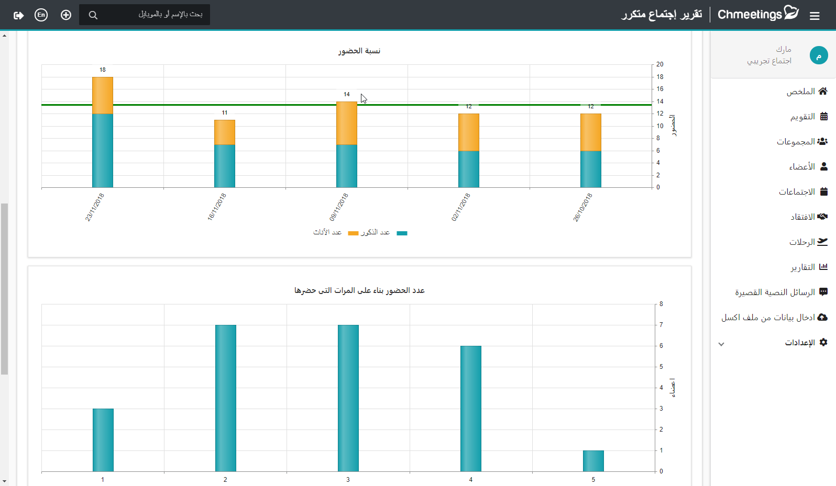This screenshot has height=486, width=836.
Task: Open the hamburger menu icon
Action: click(x=815, y=16)
